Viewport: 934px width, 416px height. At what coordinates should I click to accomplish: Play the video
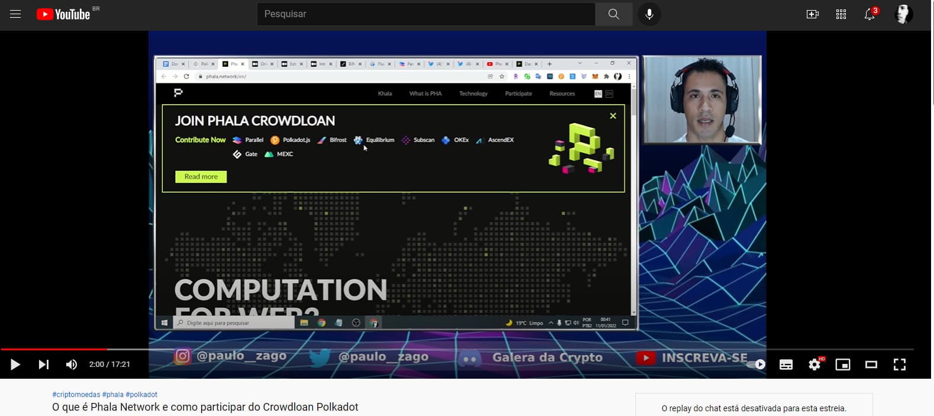point(15,365)
